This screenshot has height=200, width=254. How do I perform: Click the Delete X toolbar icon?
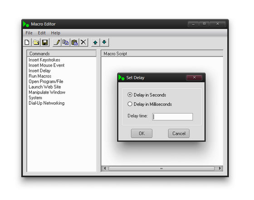83,43
